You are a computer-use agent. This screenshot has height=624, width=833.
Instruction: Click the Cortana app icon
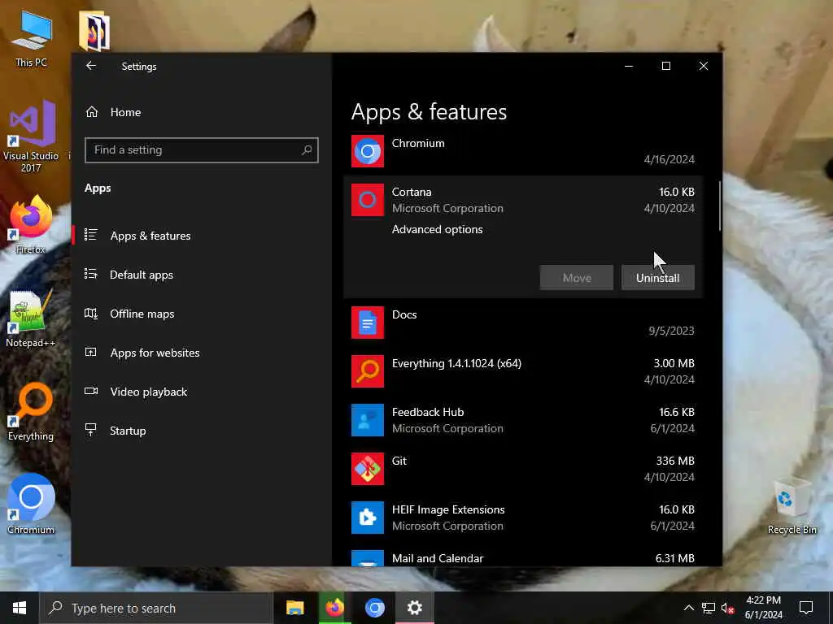click(x=368, y=200)
